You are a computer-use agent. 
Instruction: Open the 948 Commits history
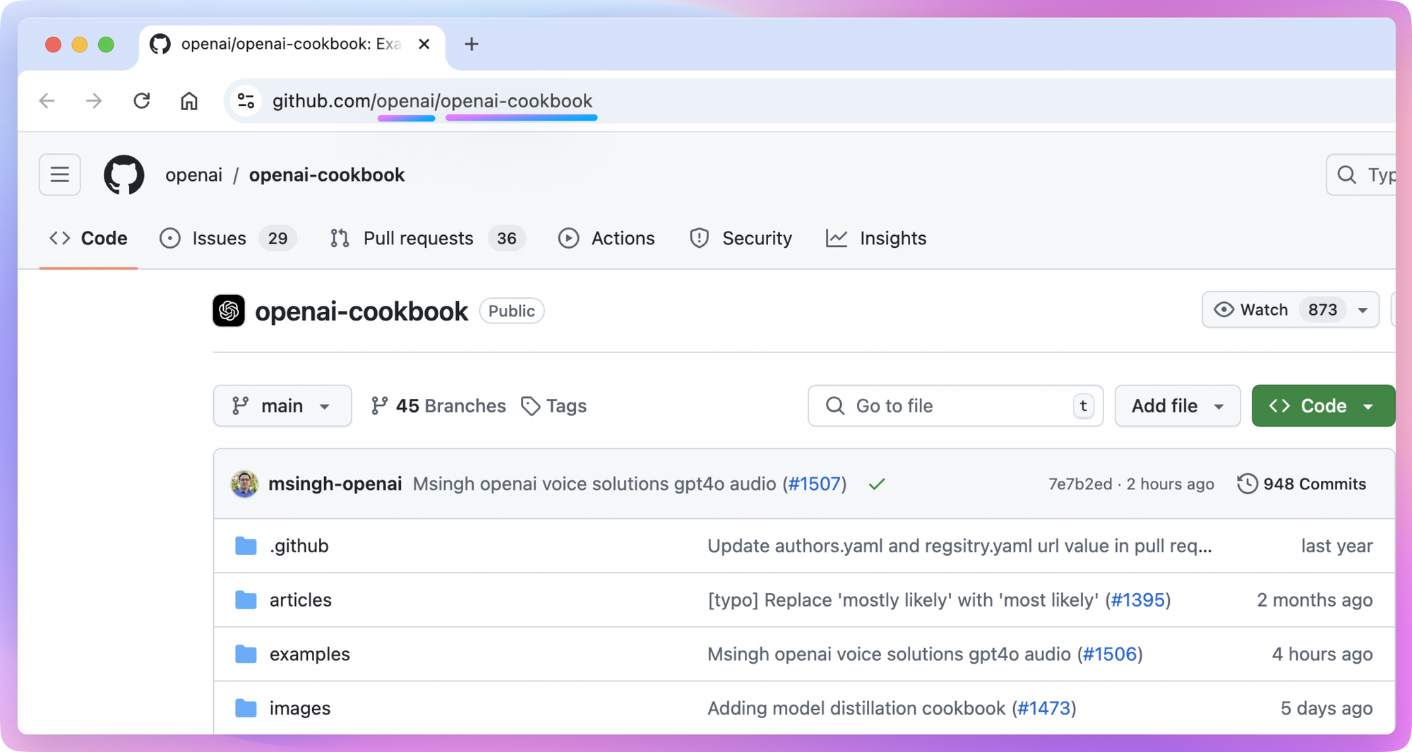(x=1301, y=484)
